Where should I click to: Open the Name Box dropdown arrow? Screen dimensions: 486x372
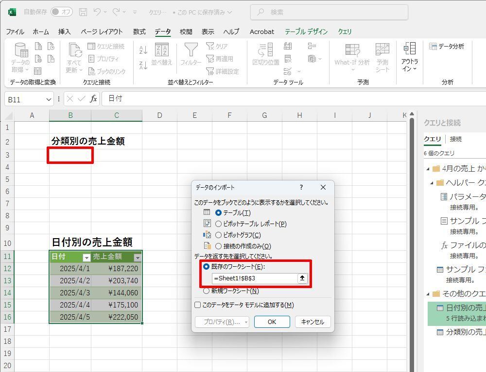49,99
